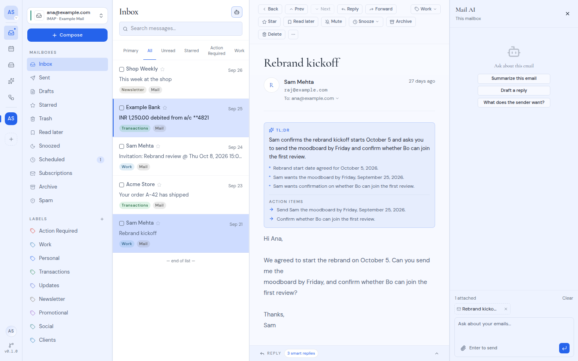This screenshot has height=361, width=578.
Task: Click the 3 smart replies pill
Action: click(301, 353)
